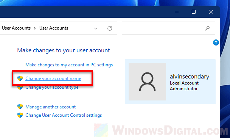Open Change User Account Control settings
Screen dimensions: 230x138
64,115
